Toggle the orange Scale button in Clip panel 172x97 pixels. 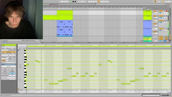pos(3,61)
